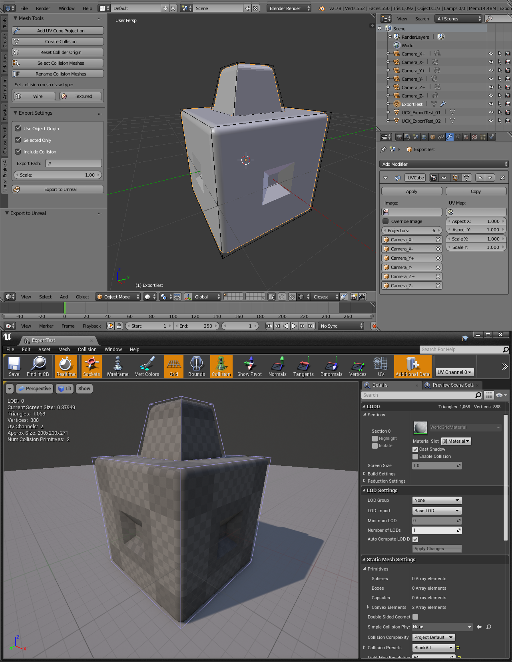Open Blender 3D view Select menu
Screen dimensions: 512x662
[45, 297]
